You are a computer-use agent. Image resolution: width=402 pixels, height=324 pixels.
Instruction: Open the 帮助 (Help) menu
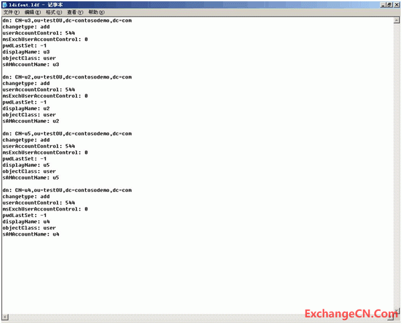coord(96,13)
